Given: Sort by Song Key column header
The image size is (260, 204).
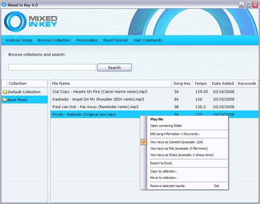Looking at the screenshot, I should (x=182, y=83).
